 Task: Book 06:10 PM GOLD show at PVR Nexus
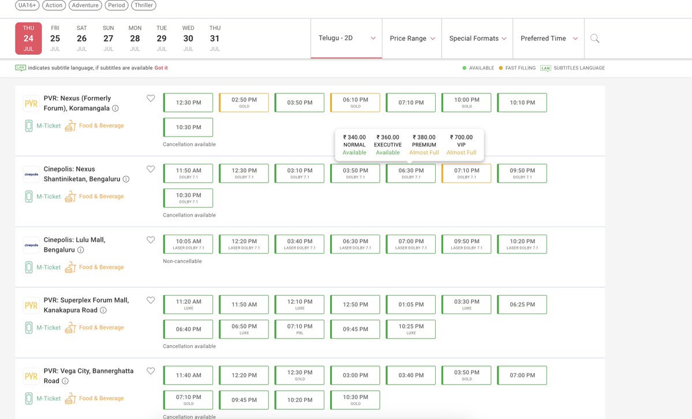(x=356, y=103)
